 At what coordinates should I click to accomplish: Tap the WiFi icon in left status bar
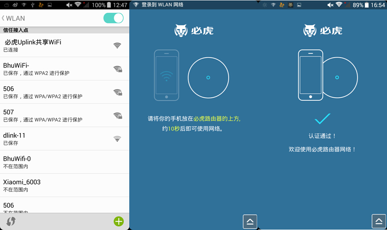(78, 5)
